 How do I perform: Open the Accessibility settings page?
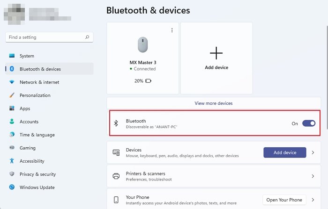click(x=32, y=161)
